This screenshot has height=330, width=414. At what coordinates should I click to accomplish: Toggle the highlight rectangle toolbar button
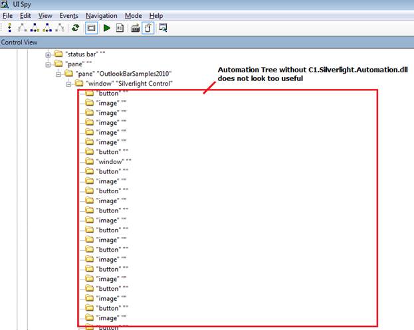click(x=91, y=28)
